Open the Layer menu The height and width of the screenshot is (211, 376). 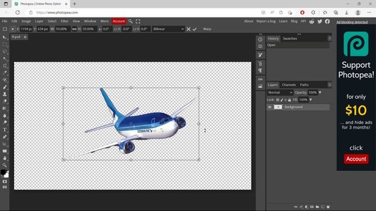[x=39, y=21]
